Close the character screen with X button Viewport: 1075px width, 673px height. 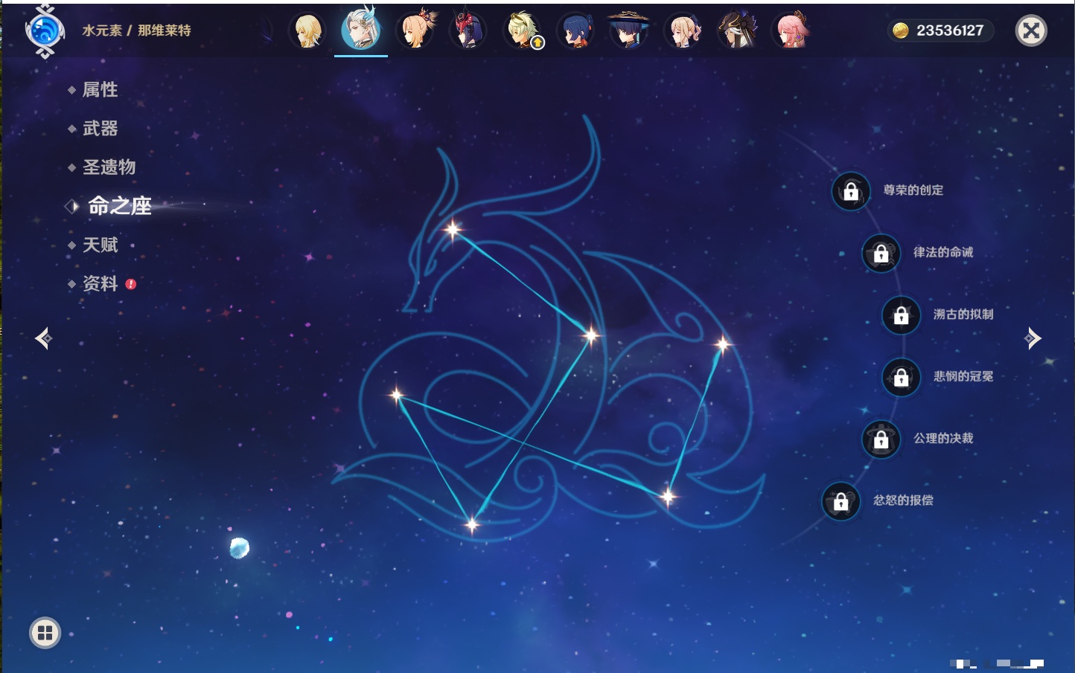tap(1031, 30)
